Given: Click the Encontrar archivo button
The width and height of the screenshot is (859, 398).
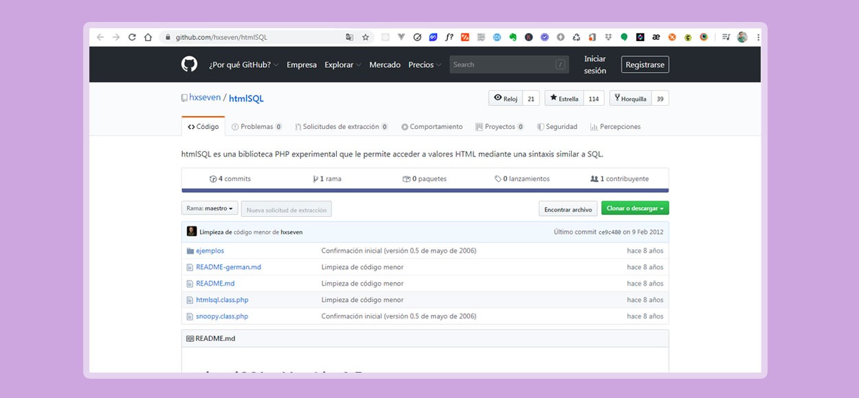Looking at the screenshot, I should tap(568, 209).
